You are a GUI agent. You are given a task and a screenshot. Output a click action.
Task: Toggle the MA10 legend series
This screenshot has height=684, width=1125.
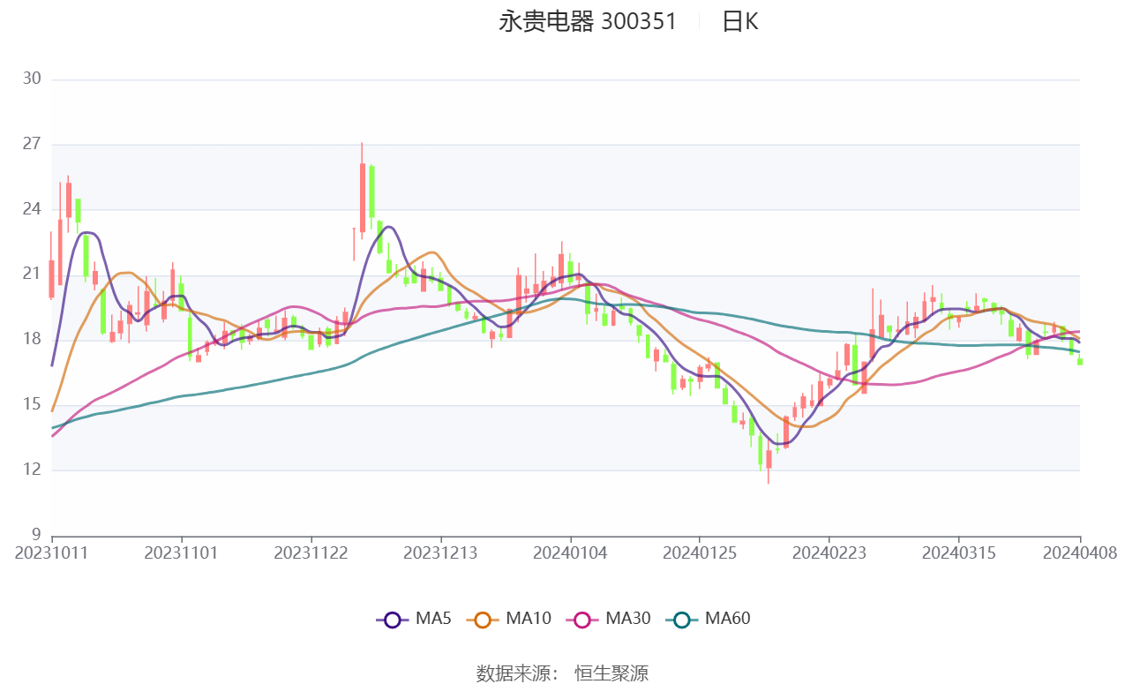click(x=508, y=619)
